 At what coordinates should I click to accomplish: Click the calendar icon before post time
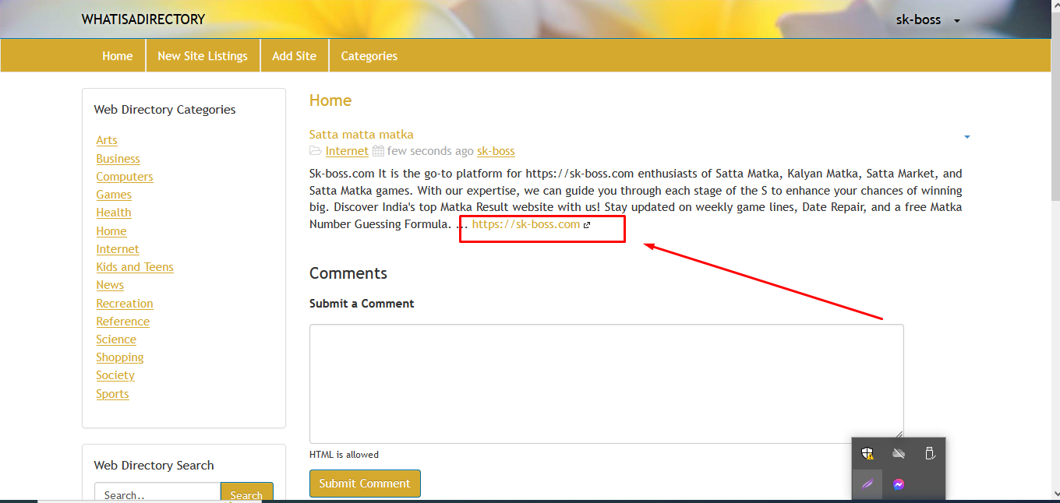(378, 151)
